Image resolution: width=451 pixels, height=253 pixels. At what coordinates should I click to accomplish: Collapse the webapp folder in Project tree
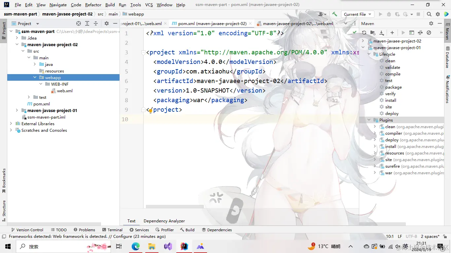point(35,77)
